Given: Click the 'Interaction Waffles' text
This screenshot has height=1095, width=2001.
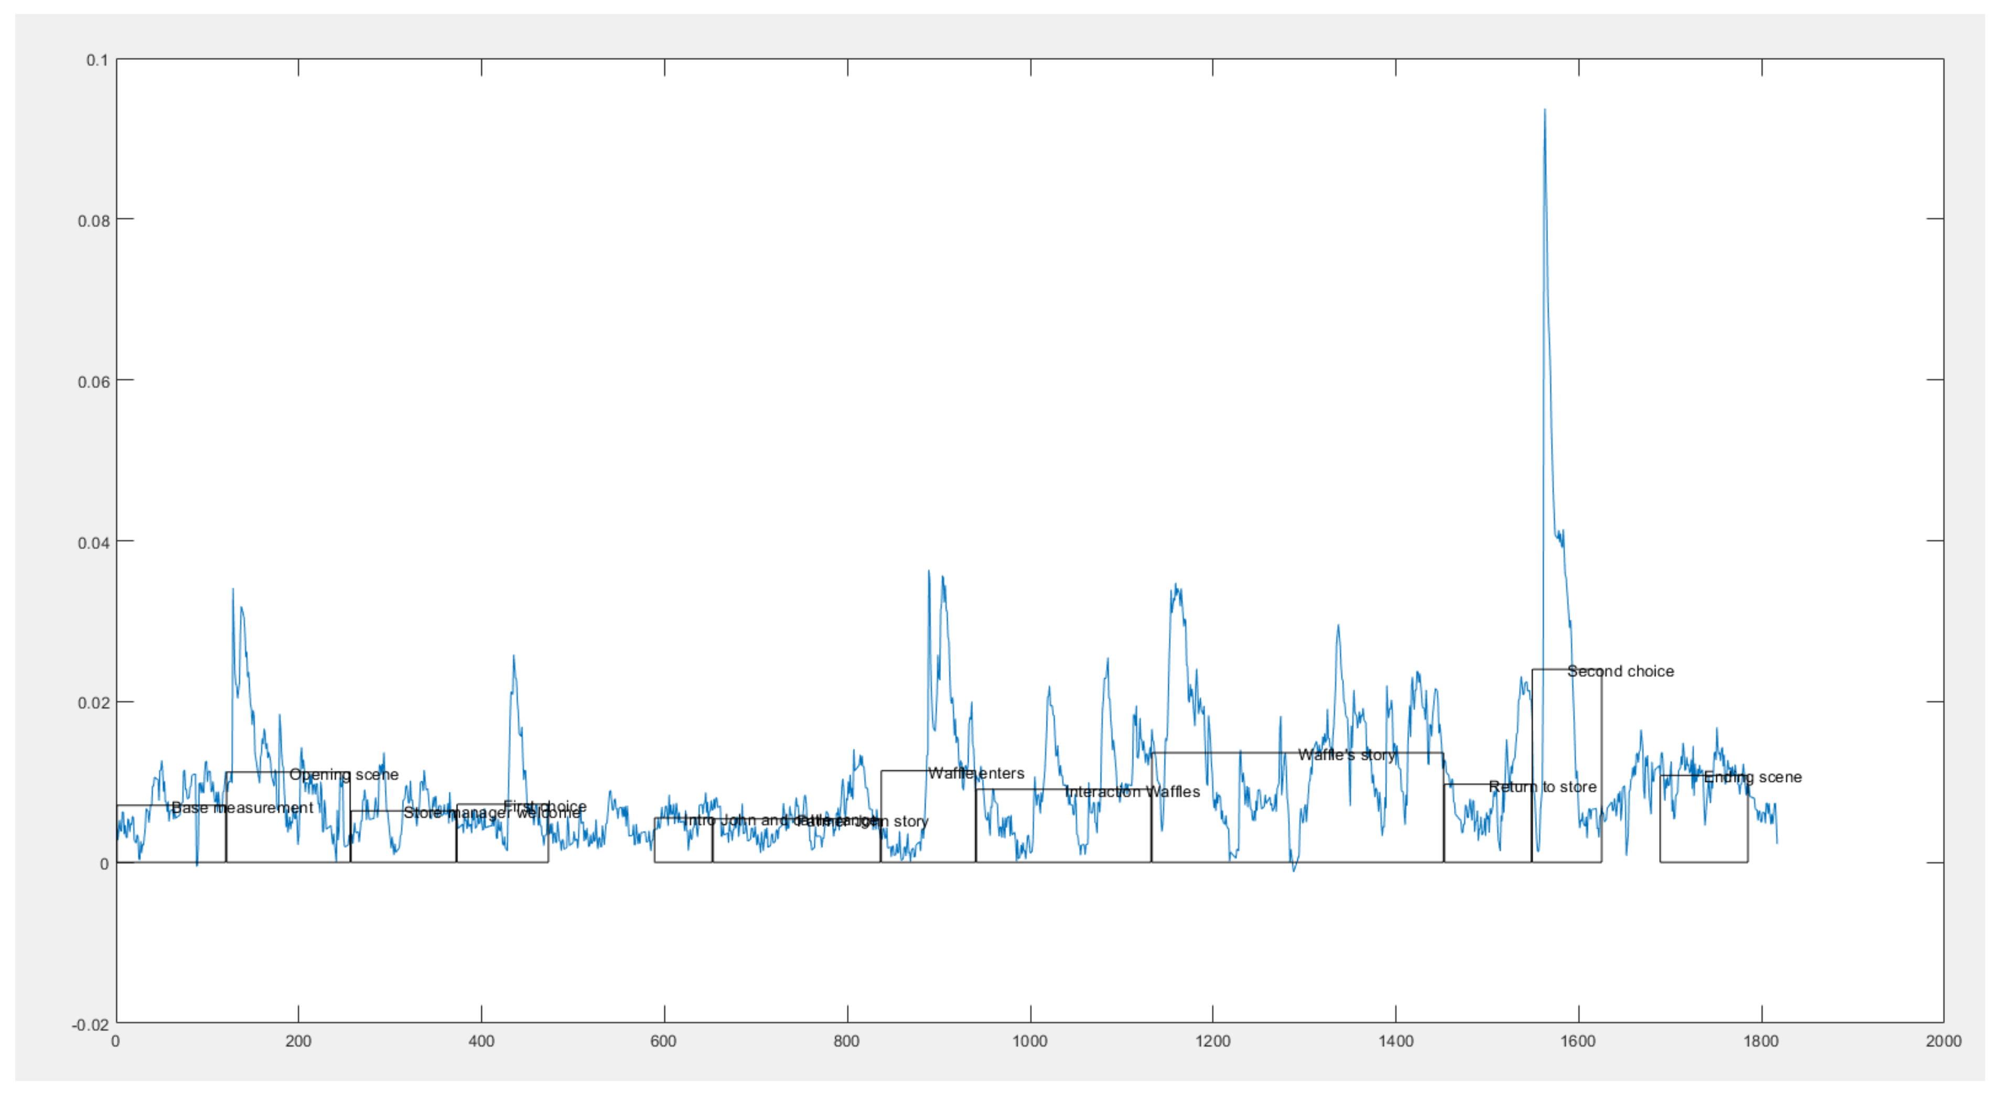Looking at the screenshot, I should pyautogui.click(x=1132, y=791).
